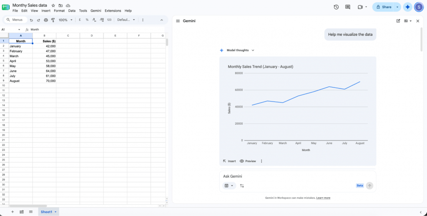
Task: Open more number formats (123)
Action: click(109, 20)
